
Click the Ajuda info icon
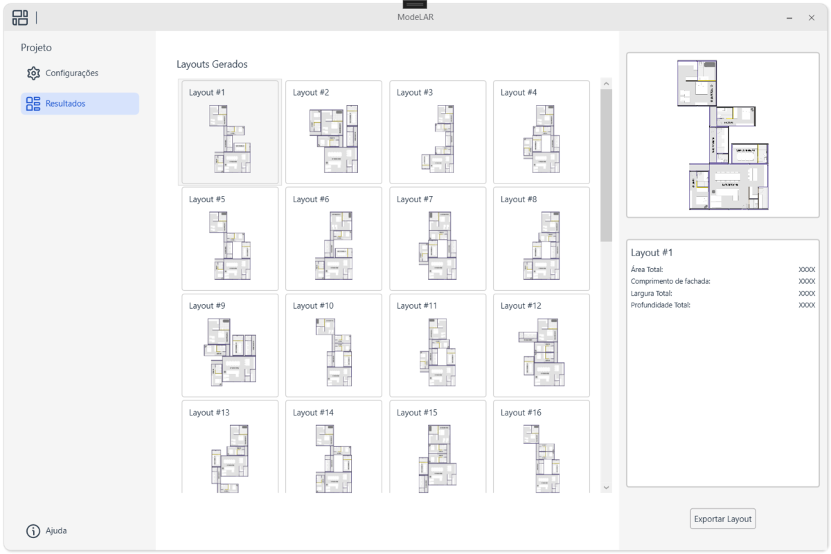point(33,531)
